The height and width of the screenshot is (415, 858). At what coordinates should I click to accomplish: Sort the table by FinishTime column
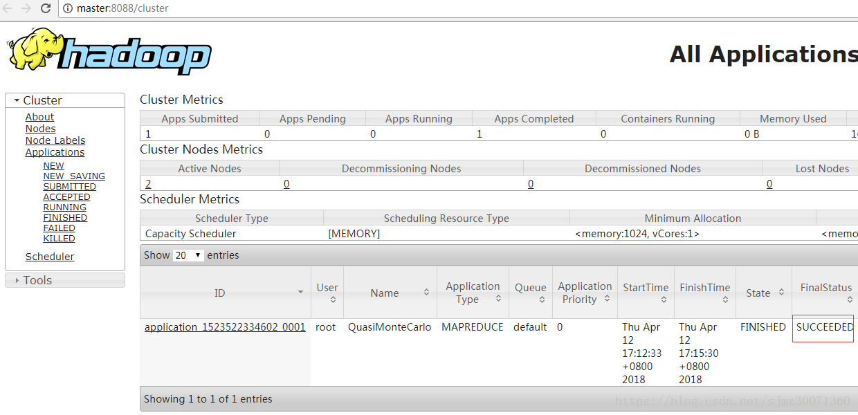click(x=705, y=293)
